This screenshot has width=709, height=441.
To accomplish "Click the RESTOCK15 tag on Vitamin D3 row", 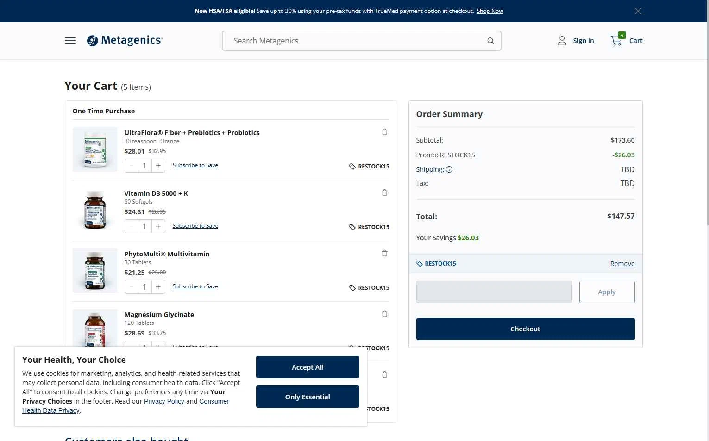I will [x=369, y=227].
